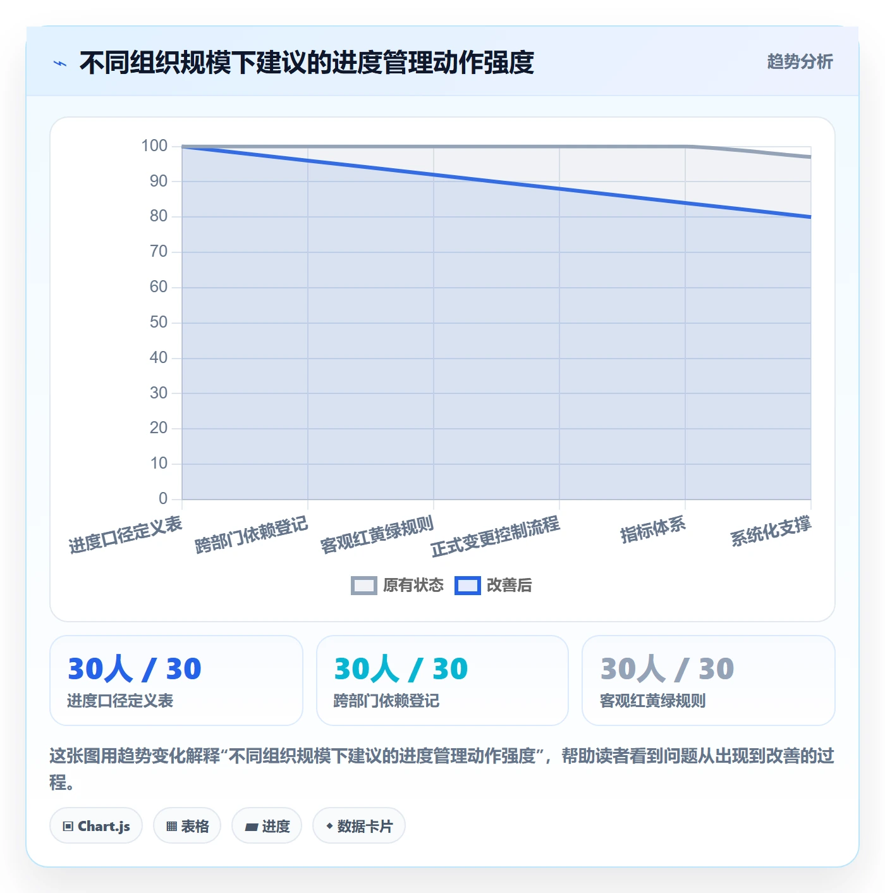Image resolution: width=885 pixels, height=893 pixels.
Task: Click the 跨部门依赖登记 x-axis label
Action: pyautogui.click(x=251, y=534)
